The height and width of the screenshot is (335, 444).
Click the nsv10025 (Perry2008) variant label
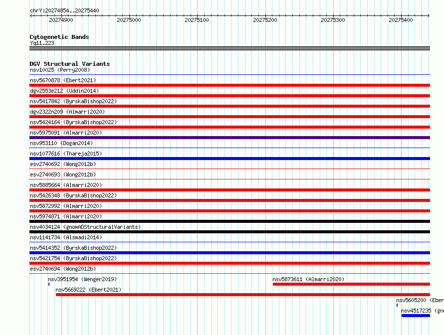pos(60,70)
